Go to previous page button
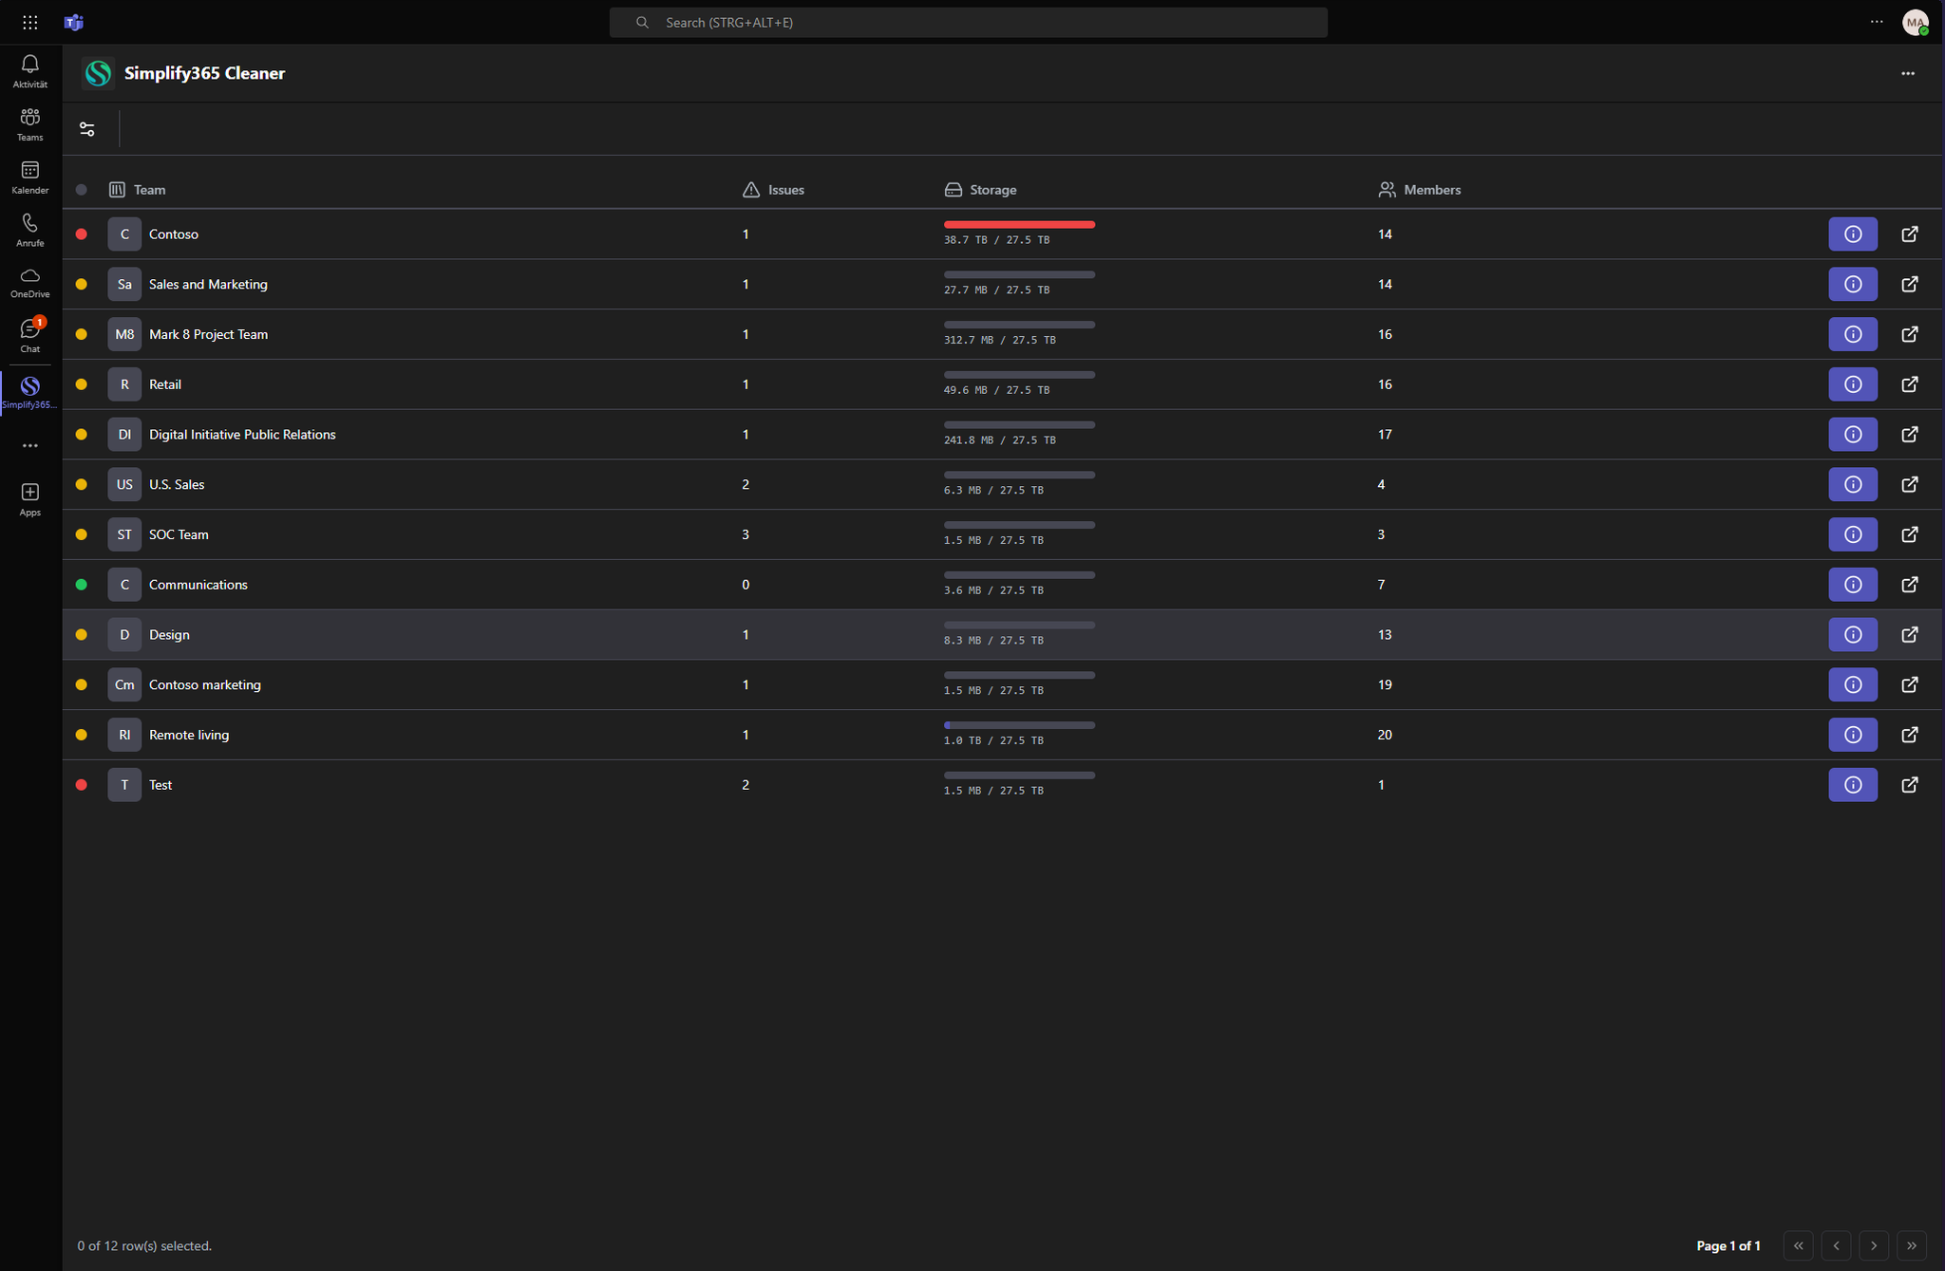Screen dimensions: 1945x1271 [x=1836, y=1245]
